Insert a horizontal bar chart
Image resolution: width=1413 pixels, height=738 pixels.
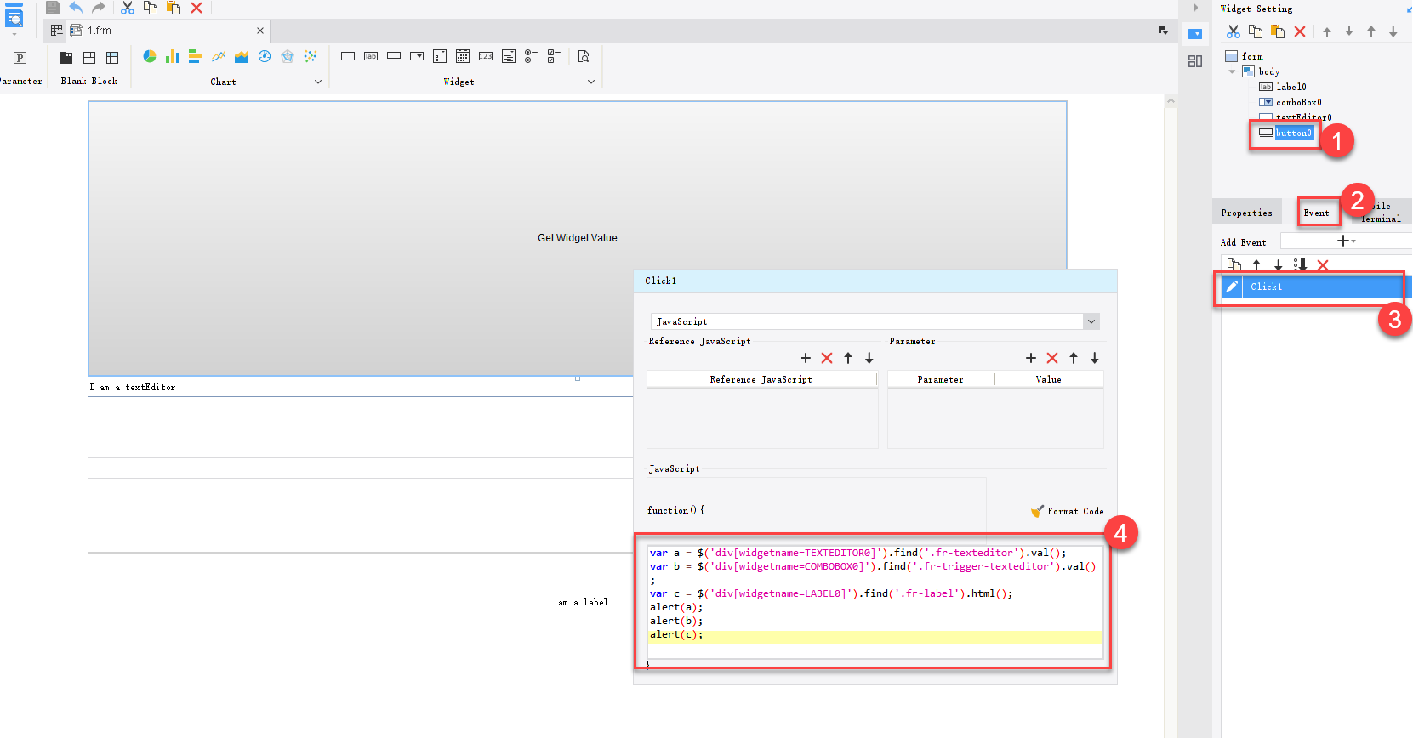(x=196, y=56)
